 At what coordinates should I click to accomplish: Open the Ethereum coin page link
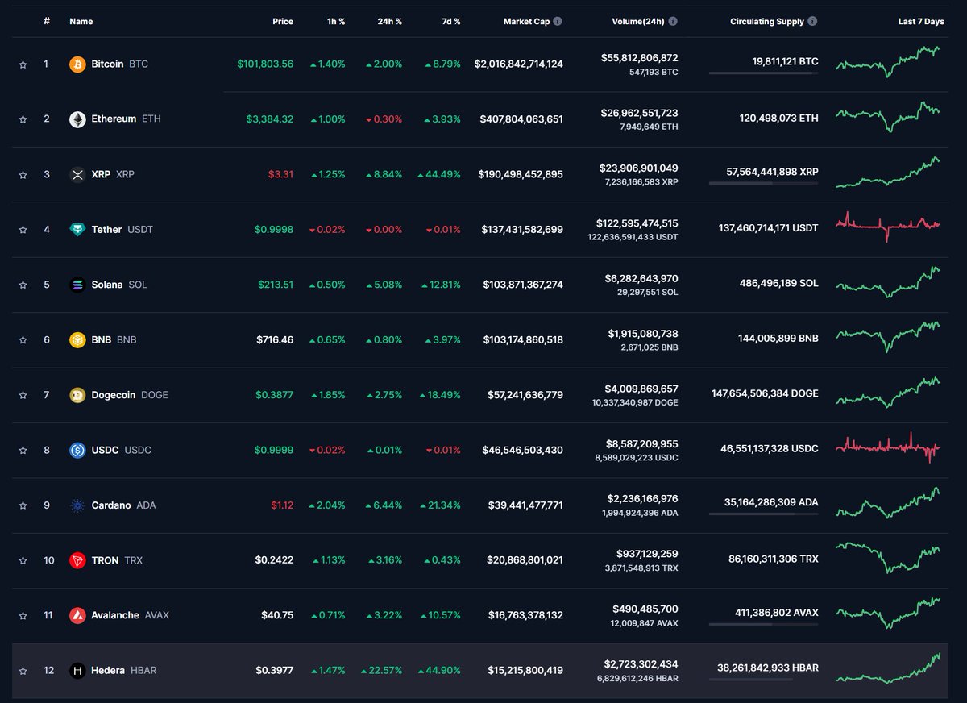point(115,119)
